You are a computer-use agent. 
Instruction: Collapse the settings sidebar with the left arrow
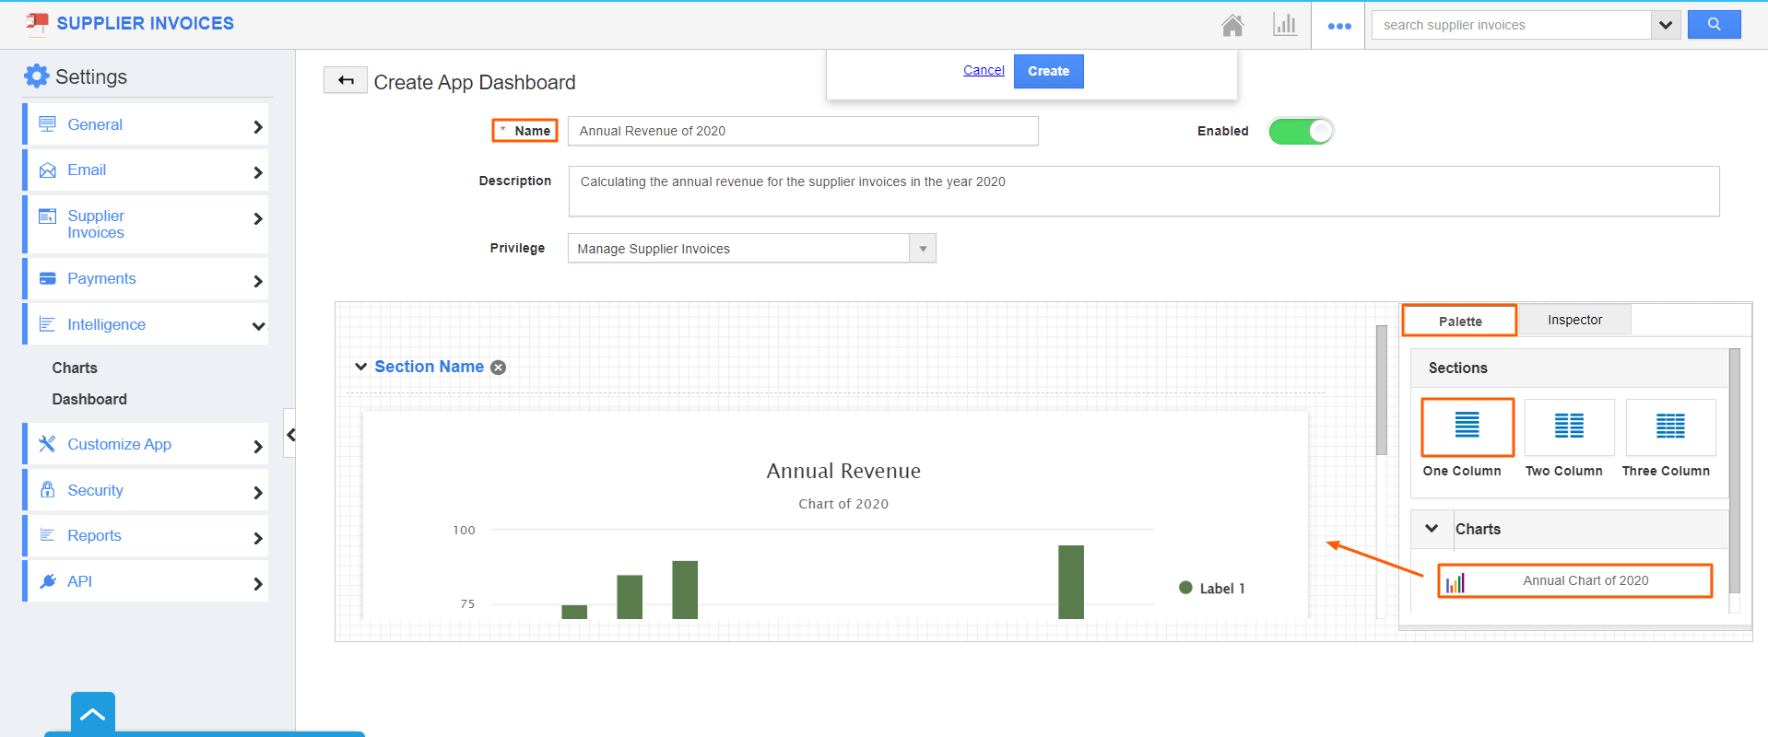click(290, 434)
